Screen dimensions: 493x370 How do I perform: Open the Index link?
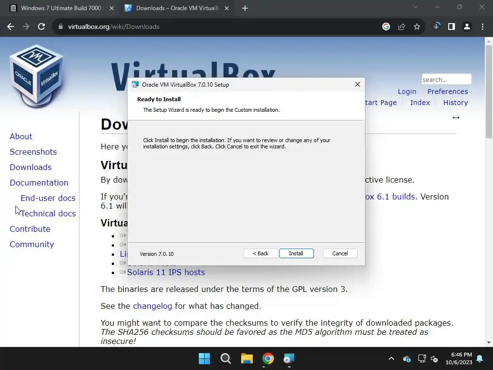point(420,103)
